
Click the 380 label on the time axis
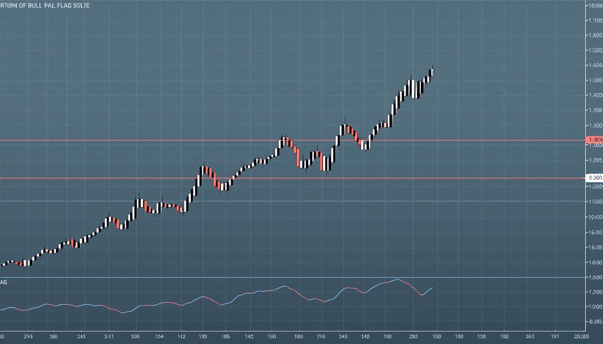(x=53, y=336)
